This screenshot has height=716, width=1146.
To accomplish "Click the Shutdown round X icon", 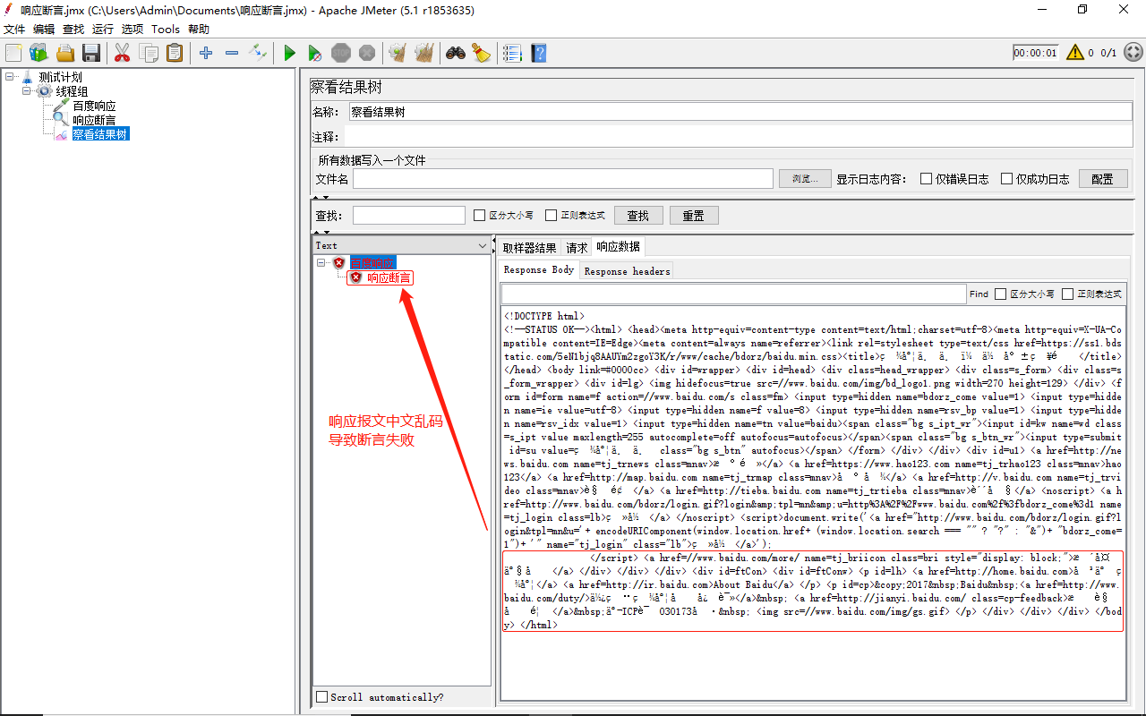I will 367,53.
